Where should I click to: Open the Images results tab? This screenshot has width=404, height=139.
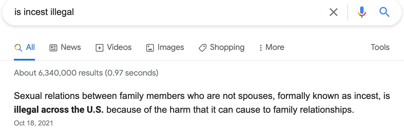pyautogui.click(x=171, y=47)
